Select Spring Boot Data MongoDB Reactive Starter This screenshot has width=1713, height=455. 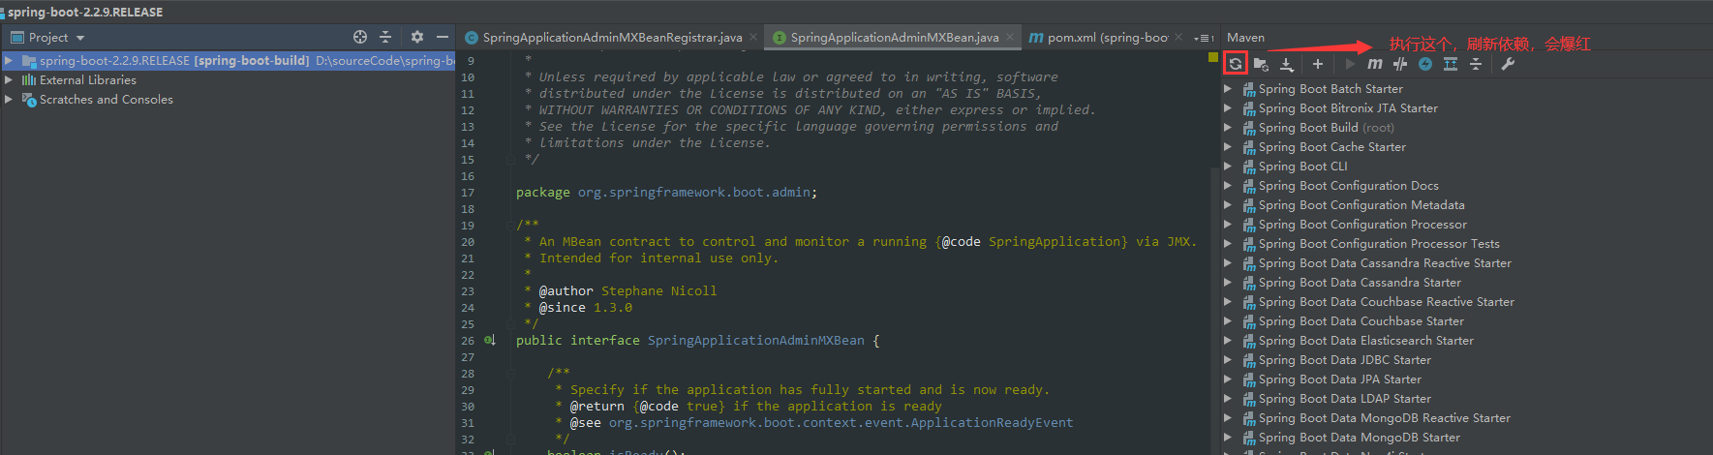tap(1385, 418)
